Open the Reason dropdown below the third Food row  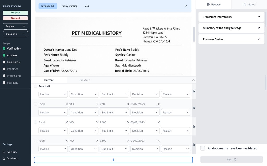point(175,149)
